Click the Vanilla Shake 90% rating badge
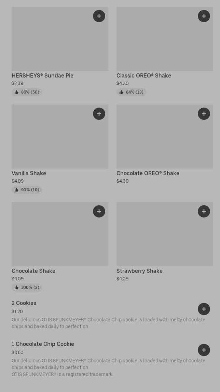 (27, 190)
